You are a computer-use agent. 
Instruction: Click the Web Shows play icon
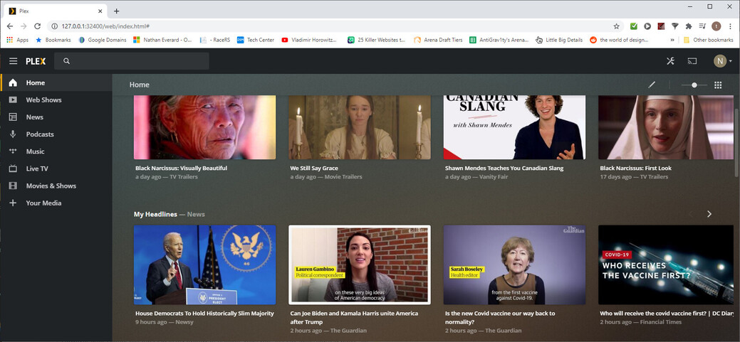click(x=13, y=100)
